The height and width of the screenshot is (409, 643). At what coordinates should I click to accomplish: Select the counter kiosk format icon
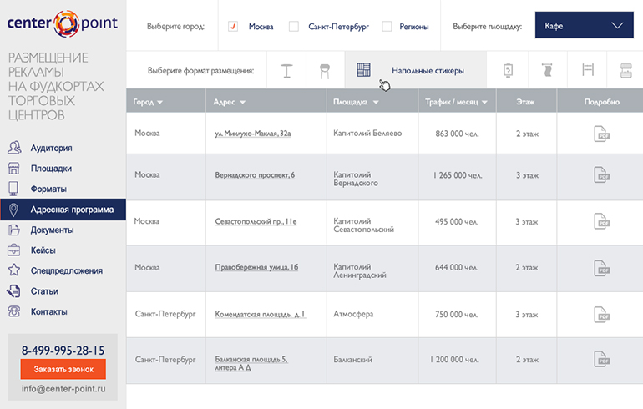point(625,70)
